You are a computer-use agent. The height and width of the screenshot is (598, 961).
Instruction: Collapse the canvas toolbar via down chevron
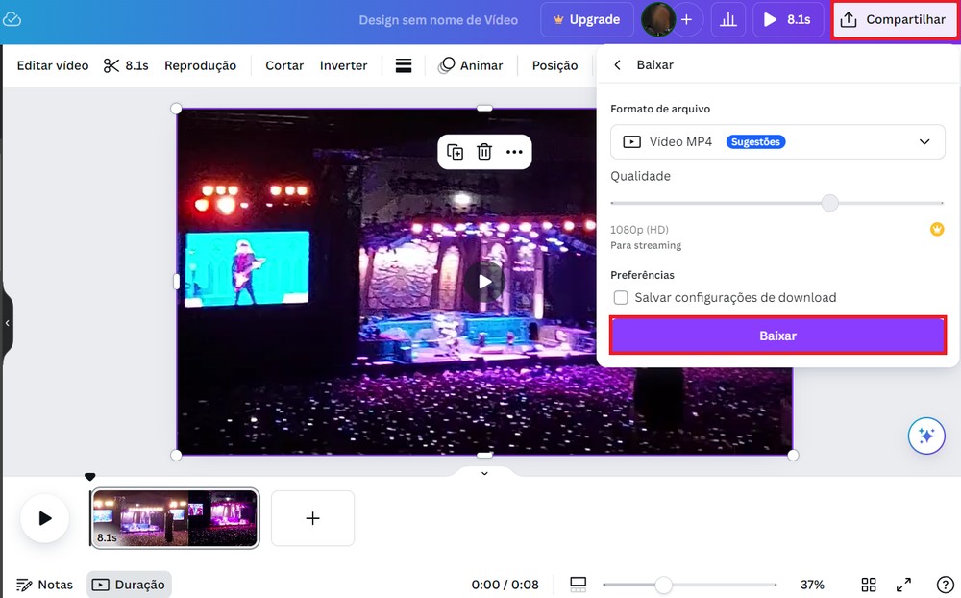[x=484, y=472]
